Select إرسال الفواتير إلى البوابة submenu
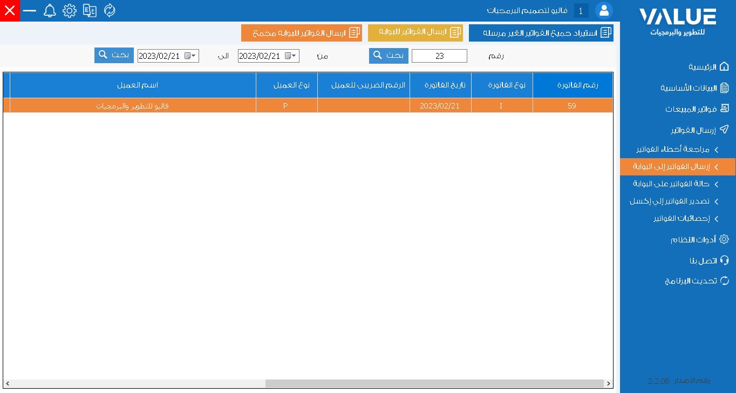Screen dimensions: 736x393 [x=678, y=167]
